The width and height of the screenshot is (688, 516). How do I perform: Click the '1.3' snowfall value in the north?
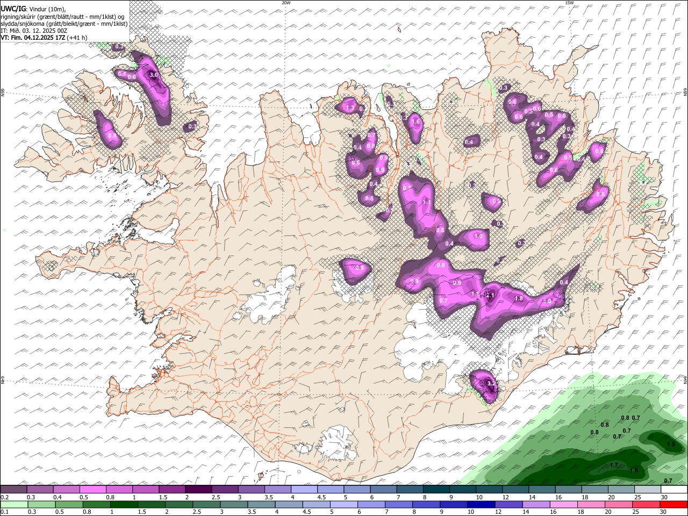(350, 108)
